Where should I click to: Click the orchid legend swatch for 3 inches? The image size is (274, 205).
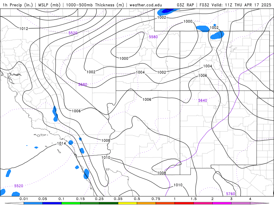[x=241, y=203]
